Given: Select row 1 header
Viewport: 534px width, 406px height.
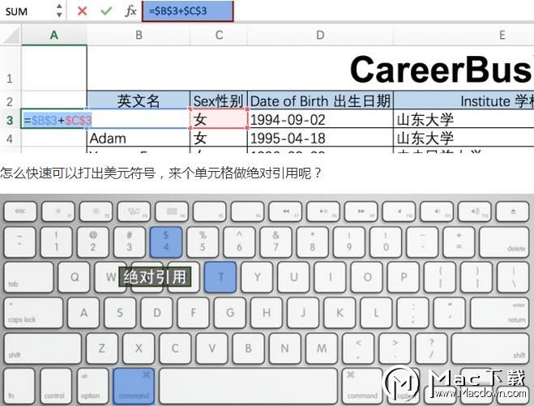Looking at the screenshot, I should coord(10,68).
